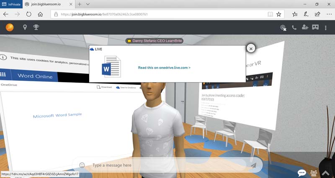Open the emoji smiley picker
Viewport: 335px width, 178px height.
tap(82, 165)
